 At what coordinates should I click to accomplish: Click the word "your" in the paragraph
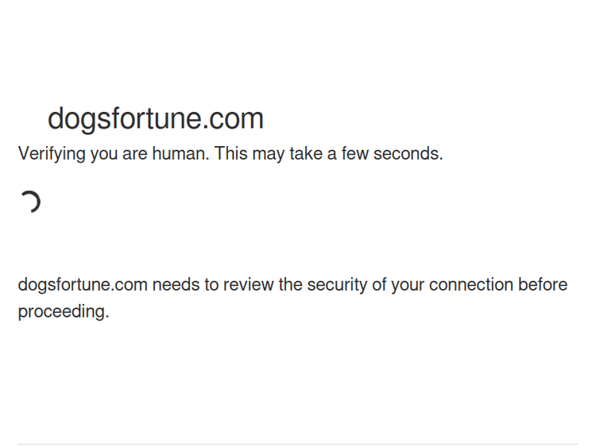tap(408, 285)
